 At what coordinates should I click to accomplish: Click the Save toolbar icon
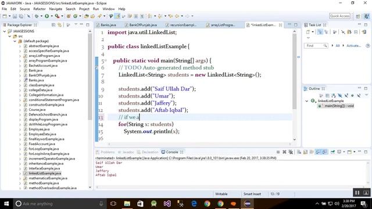15,16
